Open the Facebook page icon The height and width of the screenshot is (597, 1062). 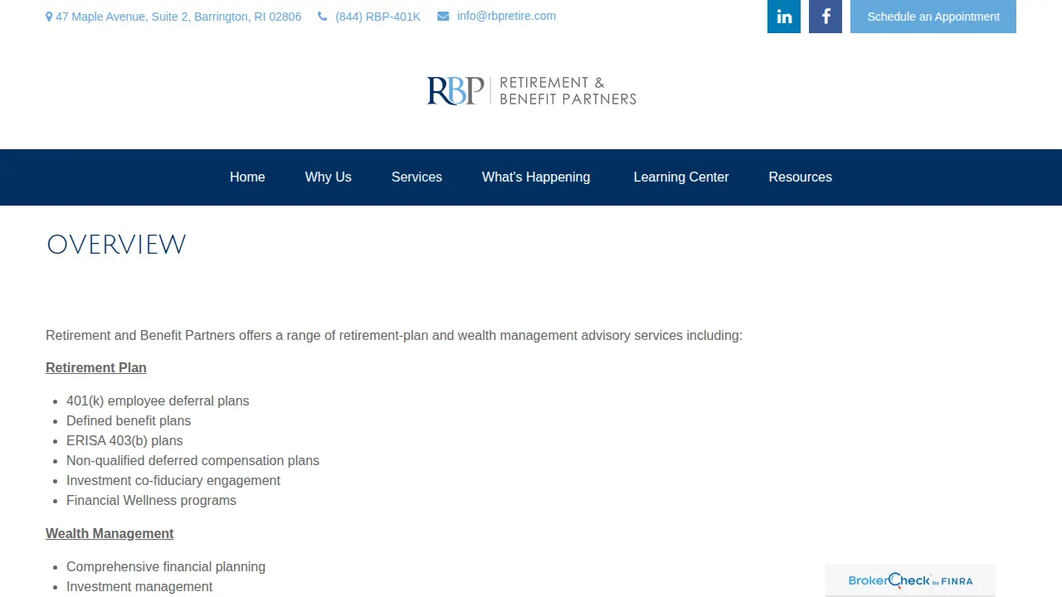[x=826, y=17]
